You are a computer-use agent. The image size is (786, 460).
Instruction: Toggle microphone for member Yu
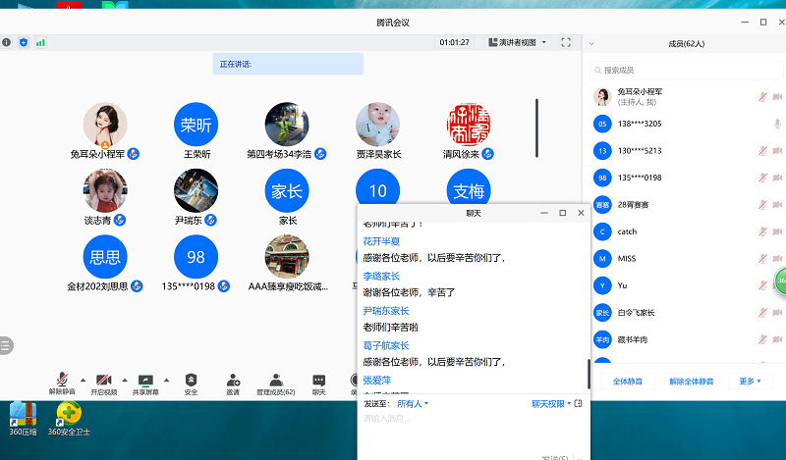point(762,285)
